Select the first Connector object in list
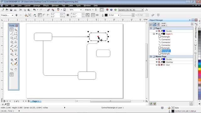This screenshot has width=201, height=113. pyautogui.click(x=166, y=40)
